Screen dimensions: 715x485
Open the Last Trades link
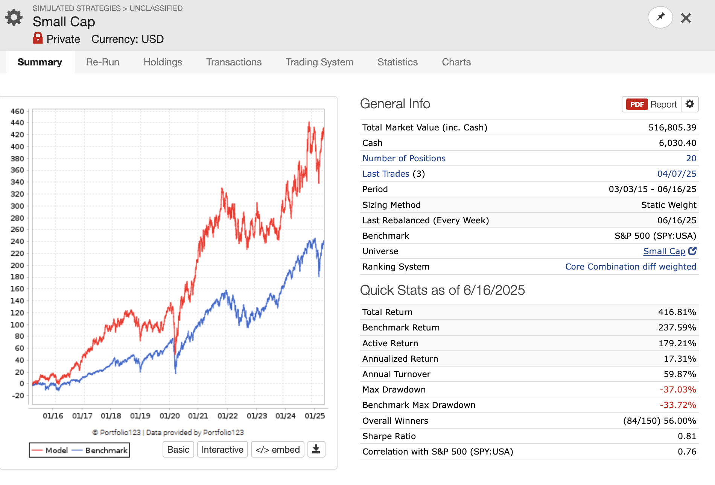[x=386, y=174]
